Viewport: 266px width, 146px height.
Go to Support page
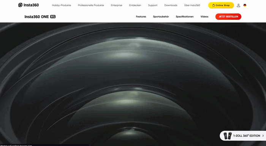click(153, 5)
